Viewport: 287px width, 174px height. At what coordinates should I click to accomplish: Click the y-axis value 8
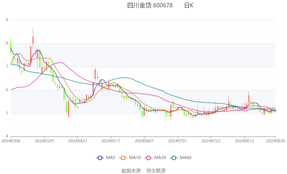click(x=7, y=43)
